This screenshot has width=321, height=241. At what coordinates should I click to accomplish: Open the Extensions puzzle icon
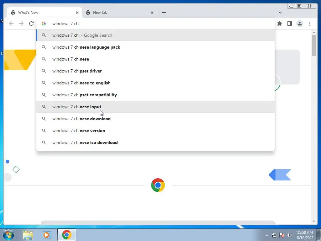(280, 24)
